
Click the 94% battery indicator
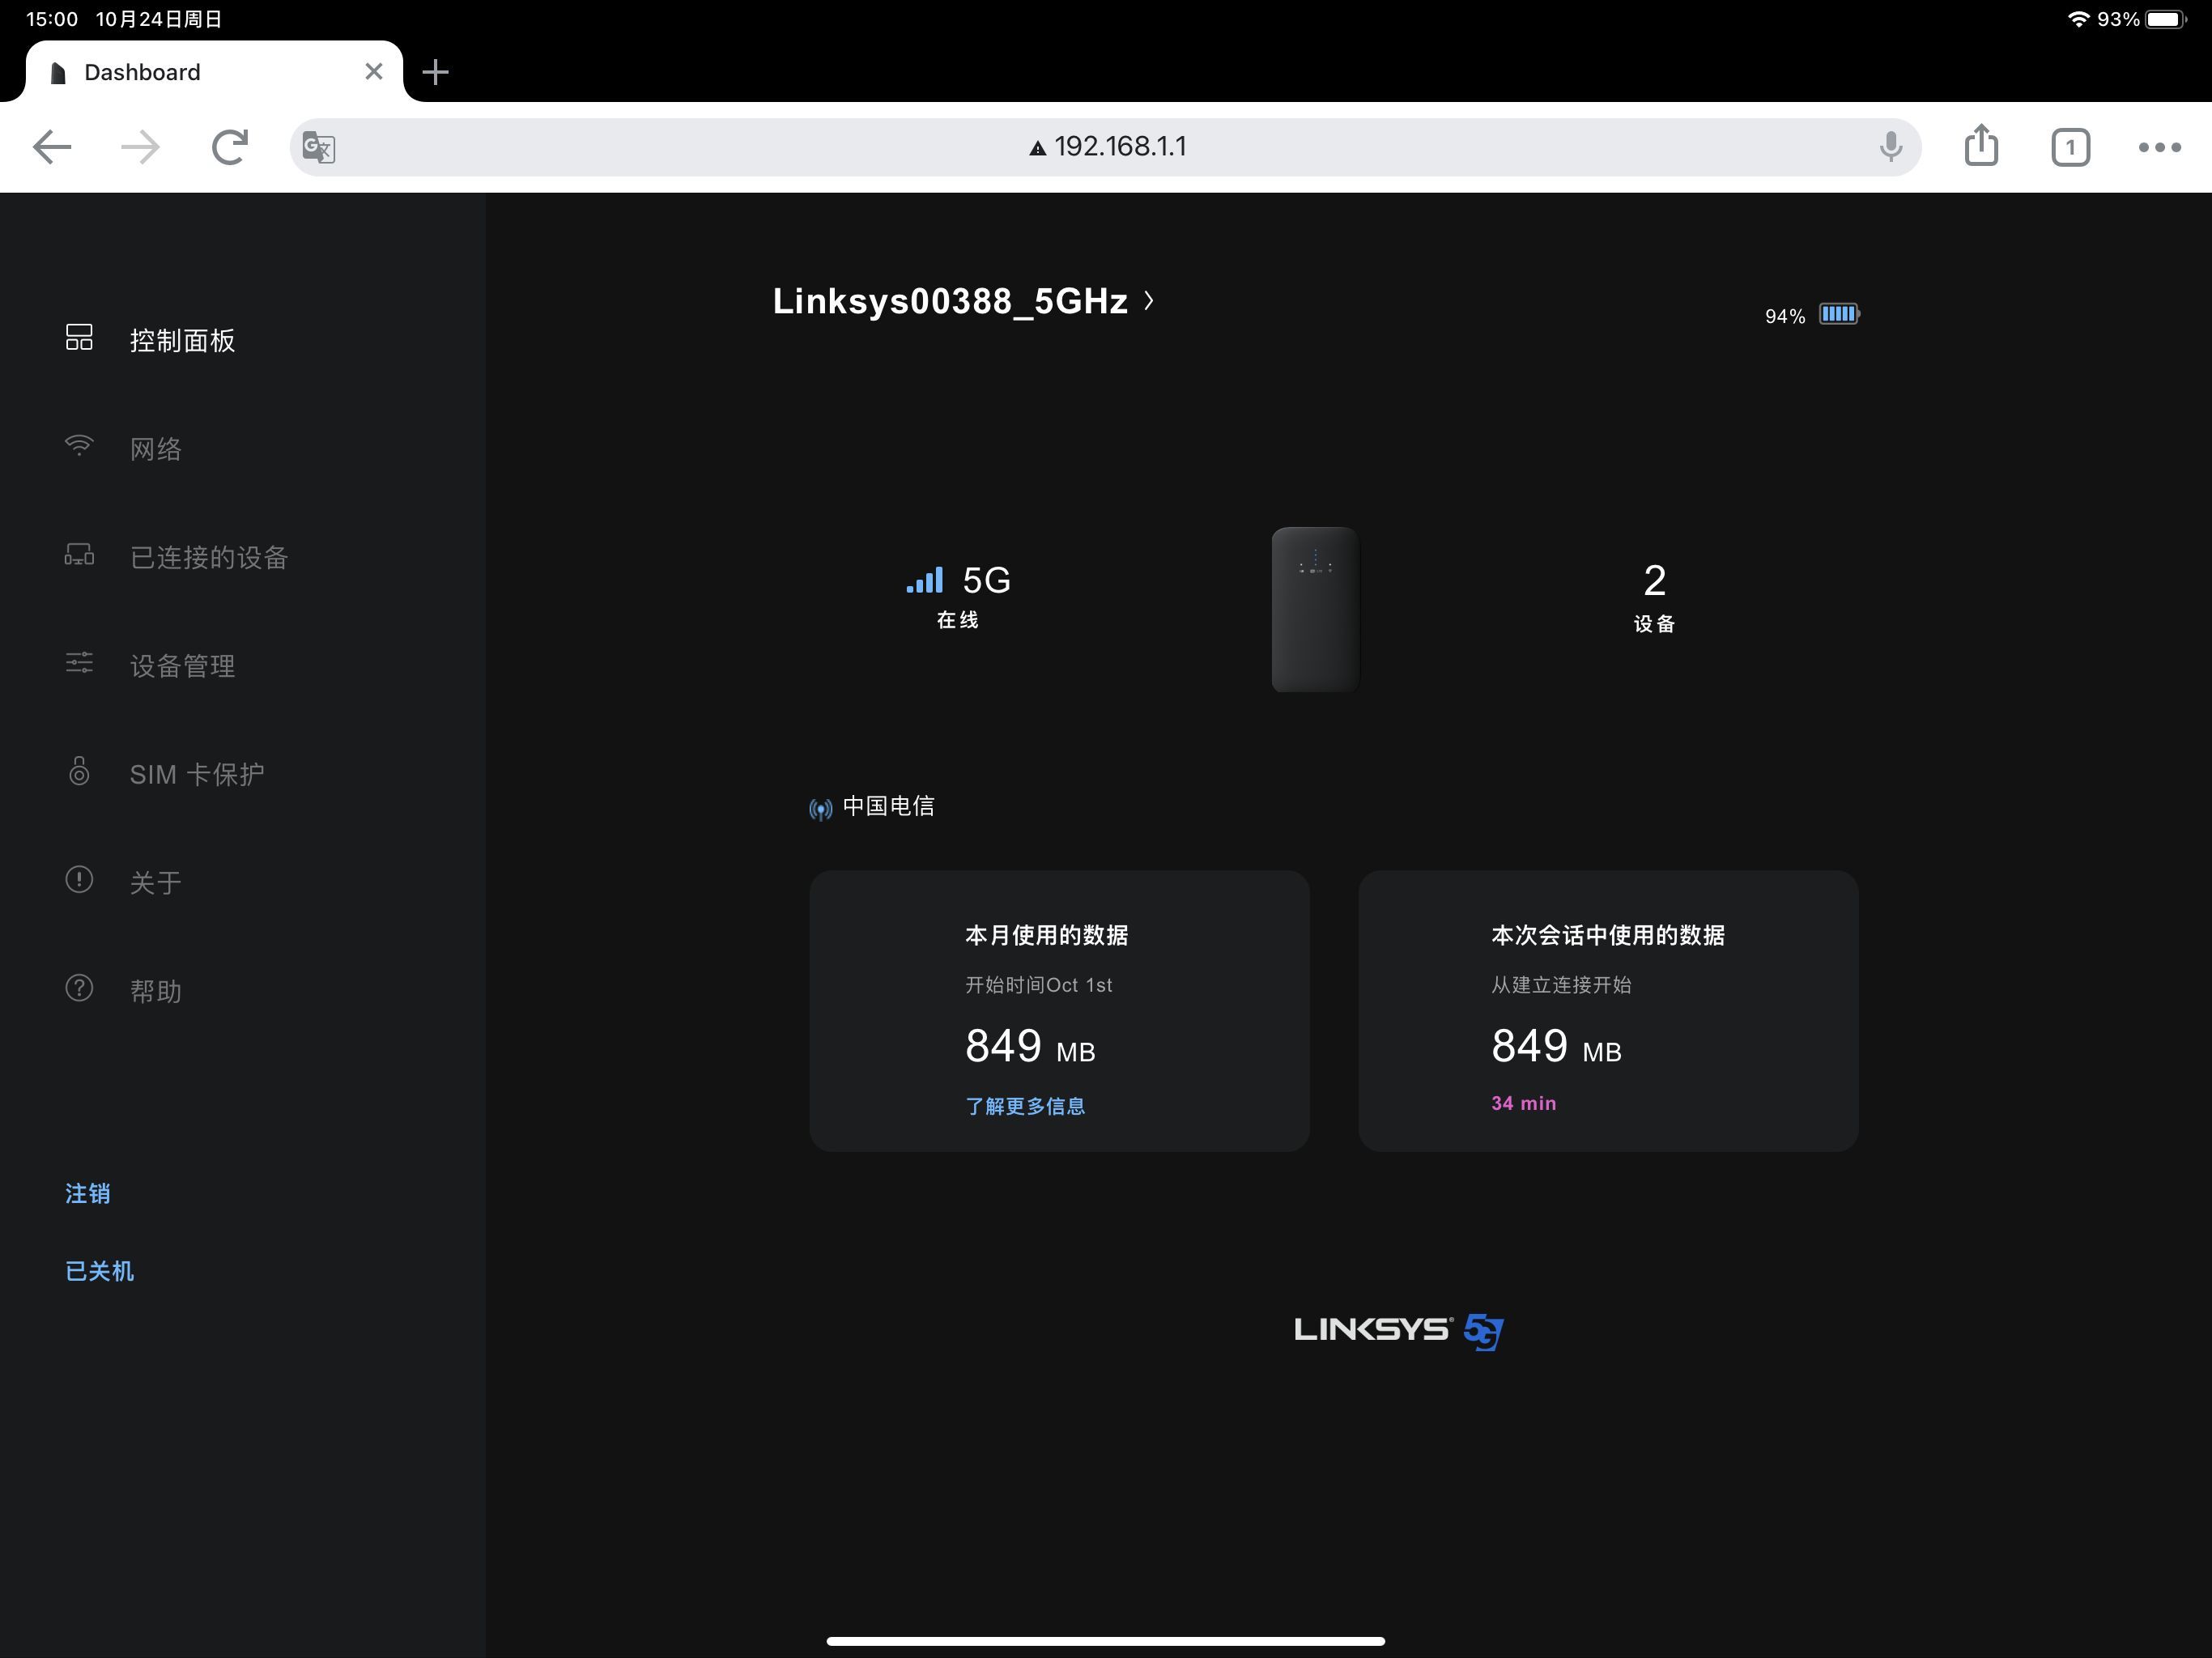click(x=1810, y=314)
